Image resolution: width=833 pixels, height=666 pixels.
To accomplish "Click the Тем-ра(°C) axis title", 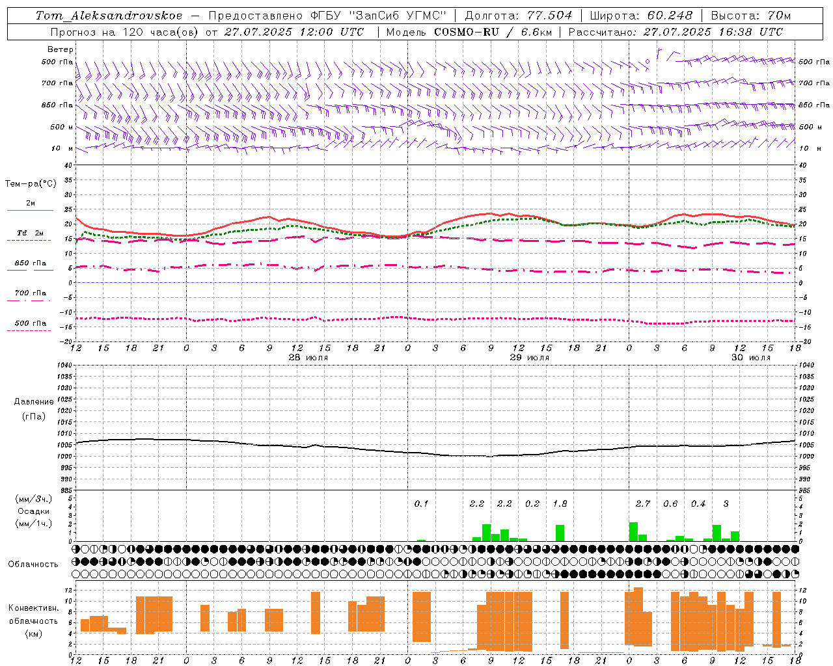I will pyautogui.click(x=31, y=184).
